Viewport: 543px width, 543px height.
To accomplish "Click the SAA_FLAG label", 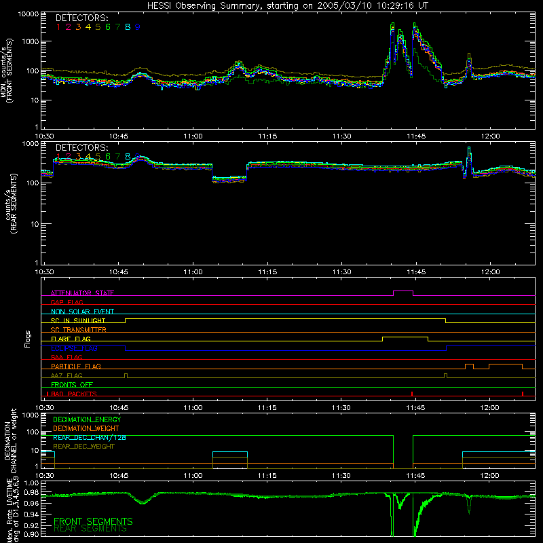I will coord(67,358).
